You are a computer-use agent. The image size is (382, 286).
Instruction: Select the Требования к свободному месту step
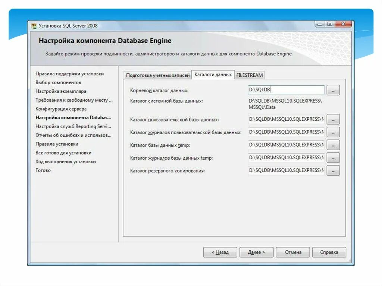tap(74, 100)
